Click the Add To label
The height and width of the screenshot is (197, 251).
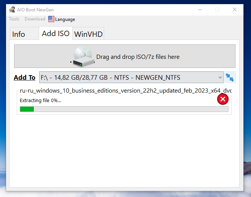tap(24, 77)
